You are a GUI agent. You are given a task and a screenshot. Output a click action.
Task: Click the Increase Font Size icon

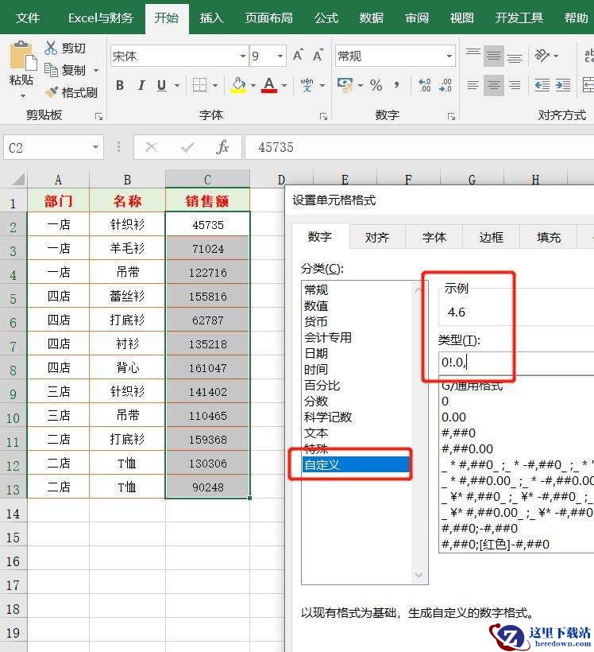[x=298, y=56]
